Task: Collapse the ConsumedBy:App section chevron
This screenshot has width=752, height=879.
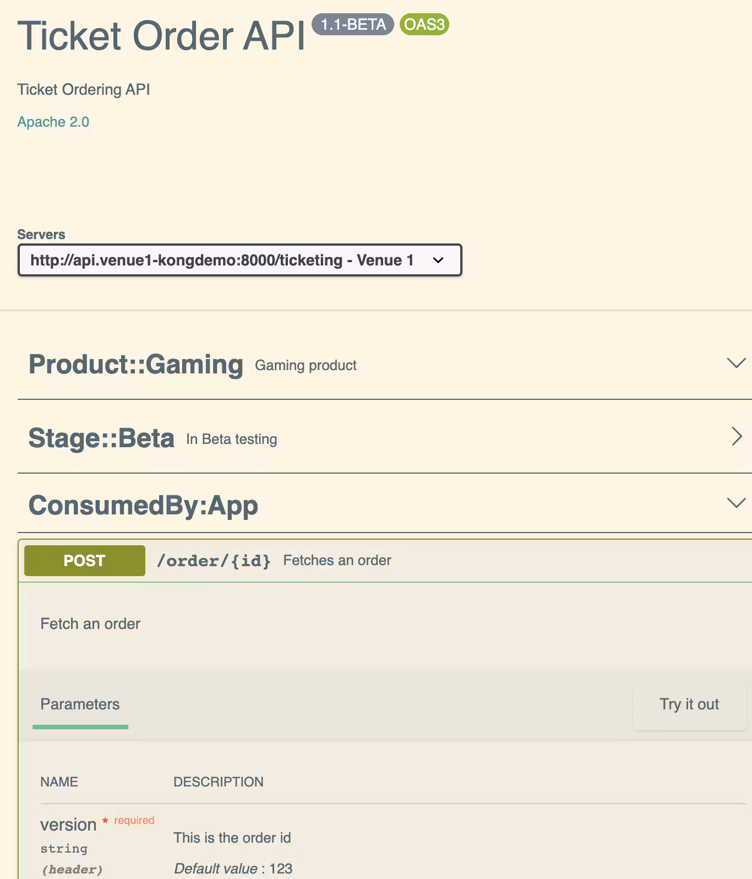Action: point(736,503)
